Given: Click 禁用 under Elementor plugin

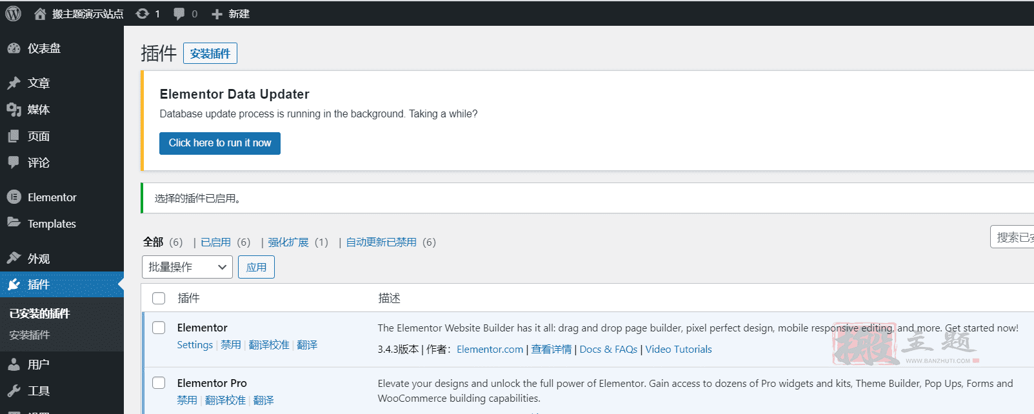Looking at the screenshot, I should [231, 345].
